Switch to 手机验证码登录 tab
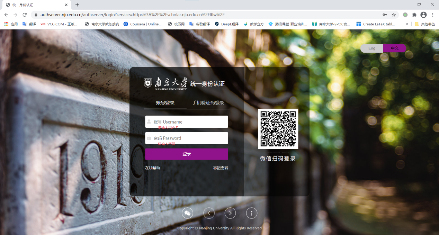The image size is (439, 235). point(208,103)
